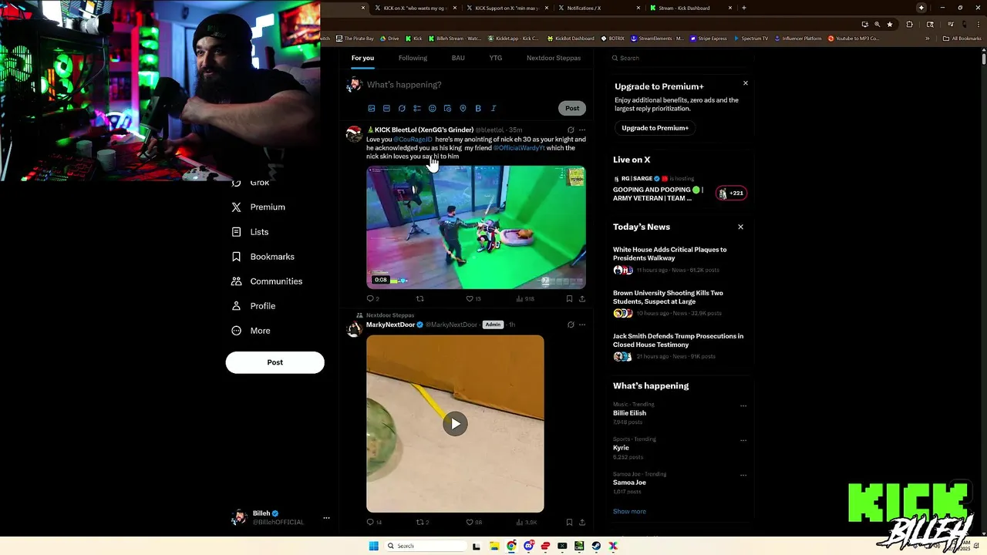The image size is (987, 555).
Task: Open options for Kyrie trend
Action: (x=743, y=441)
